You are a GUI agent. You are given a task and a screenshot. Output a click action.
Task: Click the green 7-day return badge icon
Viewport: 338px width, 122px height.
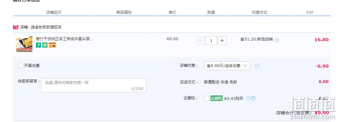(x=38, y=45)
